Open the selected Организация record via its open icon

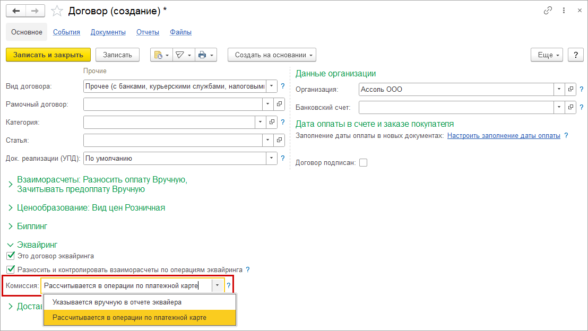click(x=571, y=90)
